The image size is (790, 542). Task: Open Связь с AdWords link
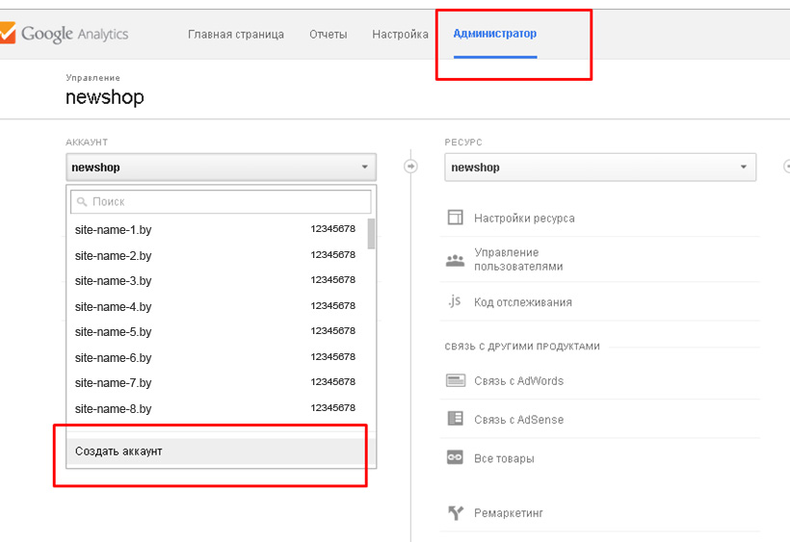click(x=518, y=381)
